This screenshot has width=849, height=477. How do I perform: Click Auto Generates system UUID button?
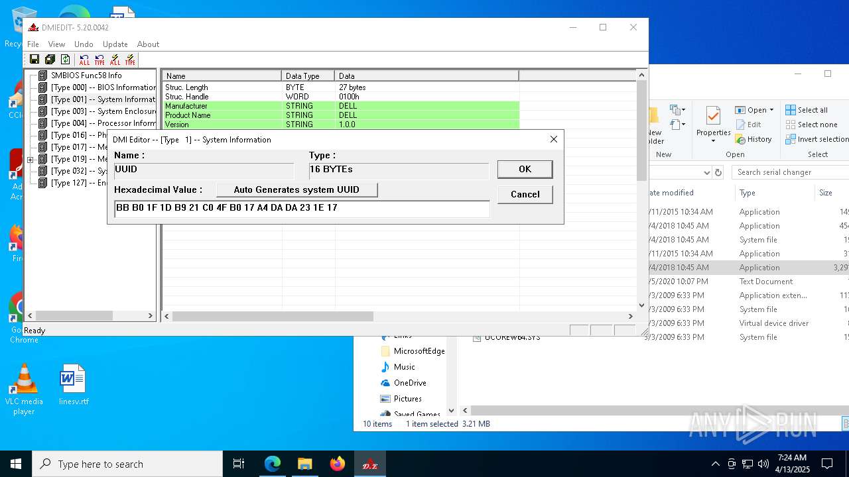tap(296, 189)
